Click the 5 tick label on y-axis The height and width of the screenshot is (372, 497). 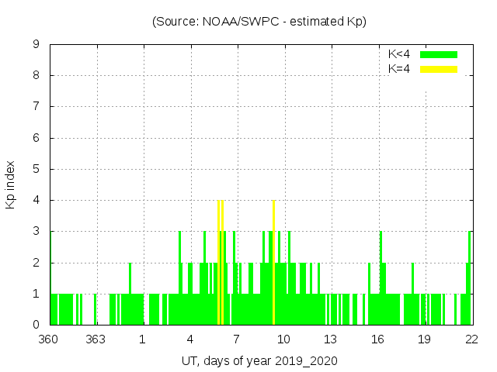click(x=36, y=169)
